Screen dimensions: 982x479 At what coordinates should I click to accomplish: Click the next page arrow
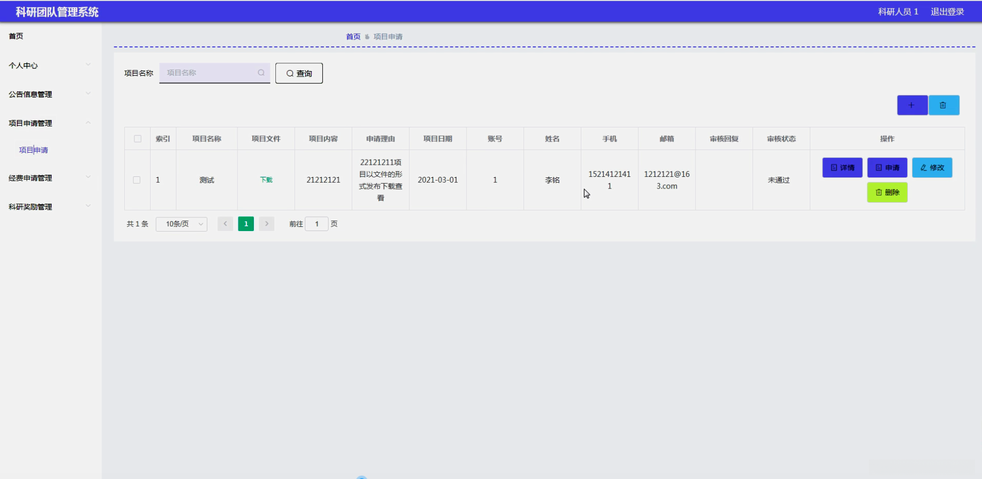(266, 224)
